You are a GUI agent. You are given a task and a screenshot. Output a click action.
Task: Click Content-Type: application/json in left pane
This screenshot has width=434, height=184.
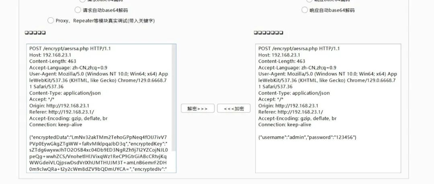[65, 93]
